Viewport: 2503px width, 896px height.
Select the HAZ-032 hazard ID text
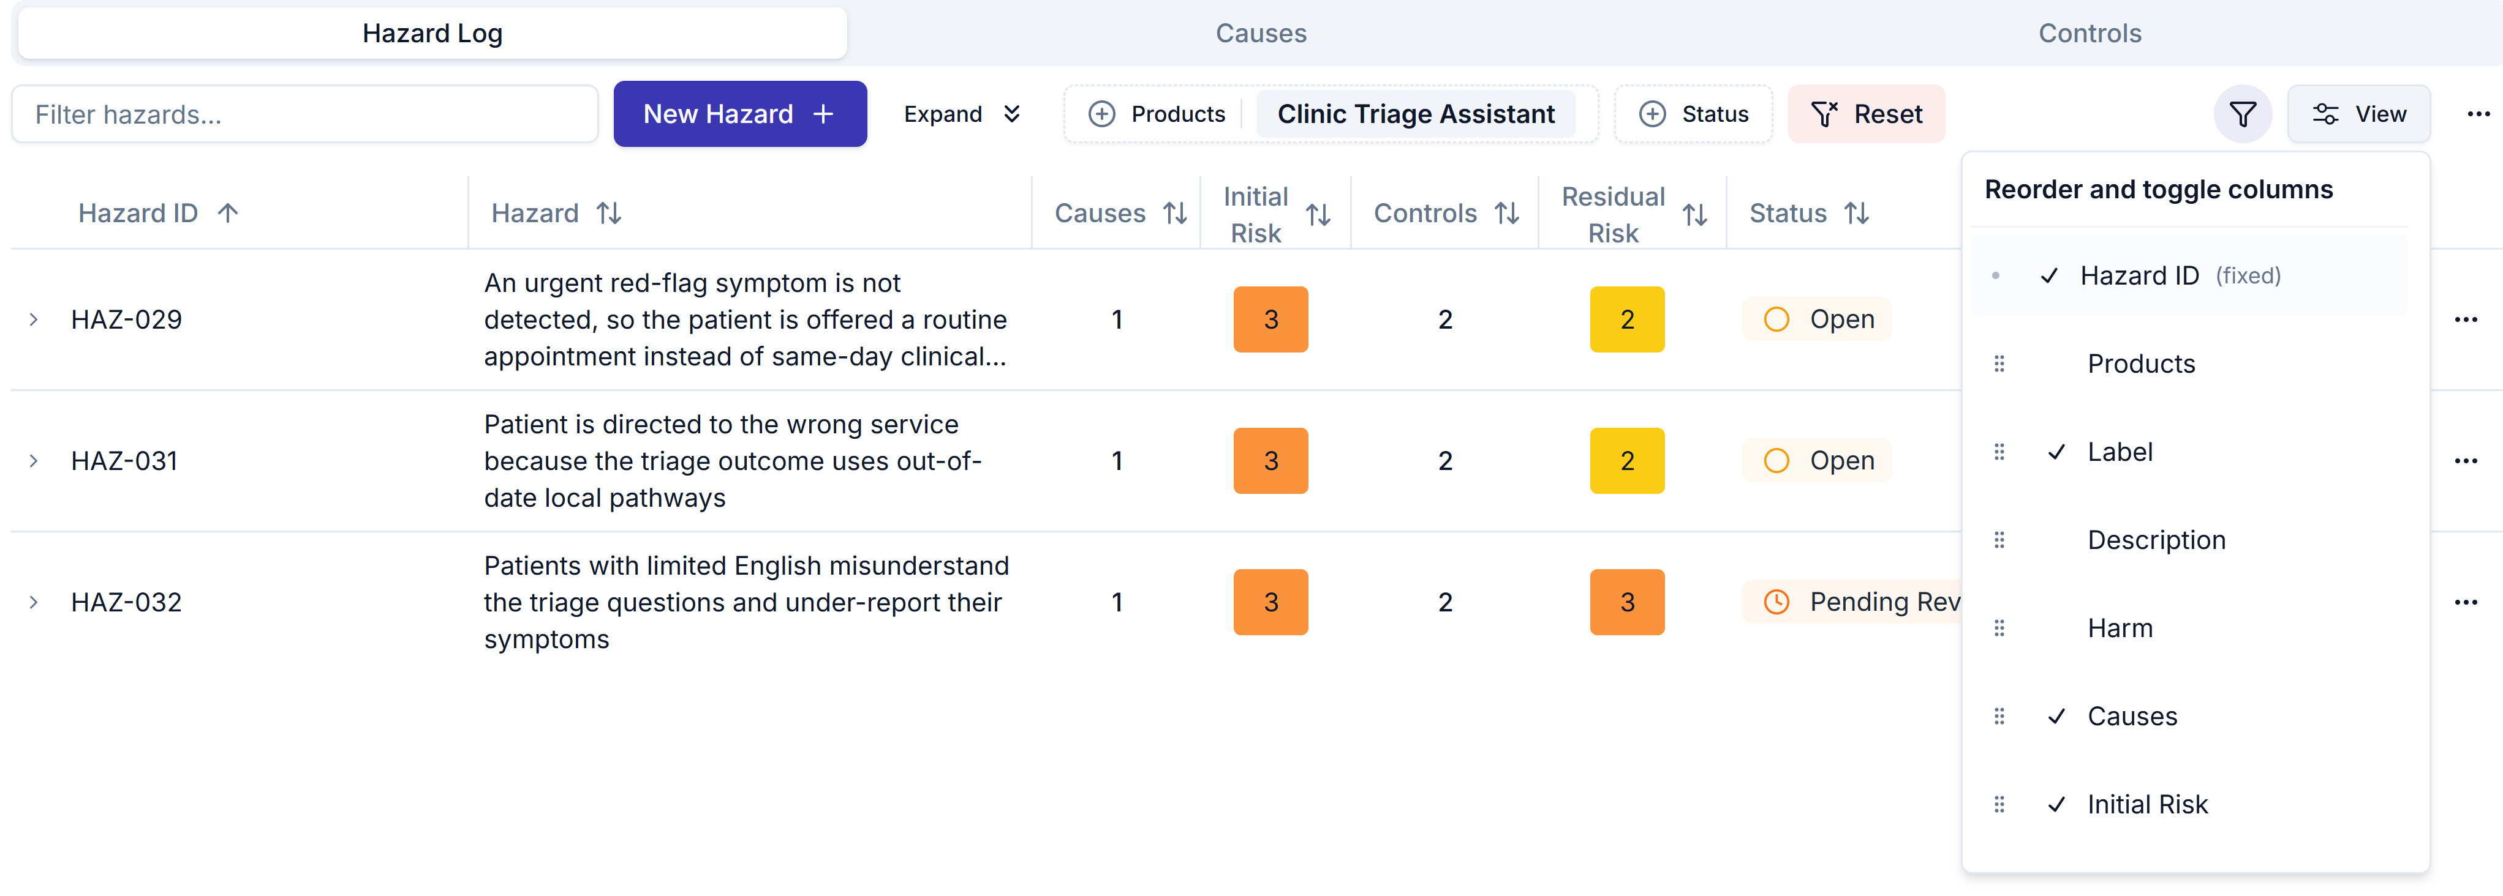pos(126,603)
